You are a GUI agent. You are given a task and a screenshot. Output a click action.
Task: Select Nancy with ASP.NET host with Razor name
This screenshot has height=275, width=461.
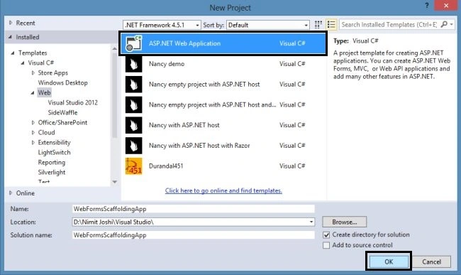pyautogui.click(x=199, y=146)
